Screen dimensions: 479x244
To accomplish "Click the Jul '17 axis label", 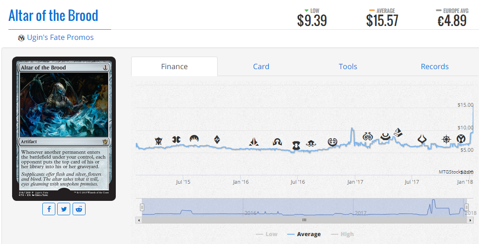I will (x=412, y=182).
